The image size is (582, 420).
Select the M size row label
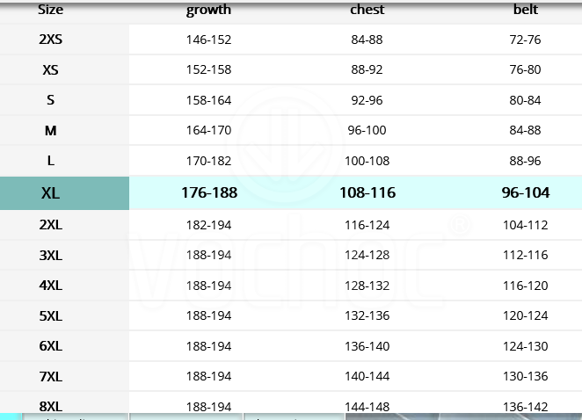pyautogui.click(x=50, y=131)
